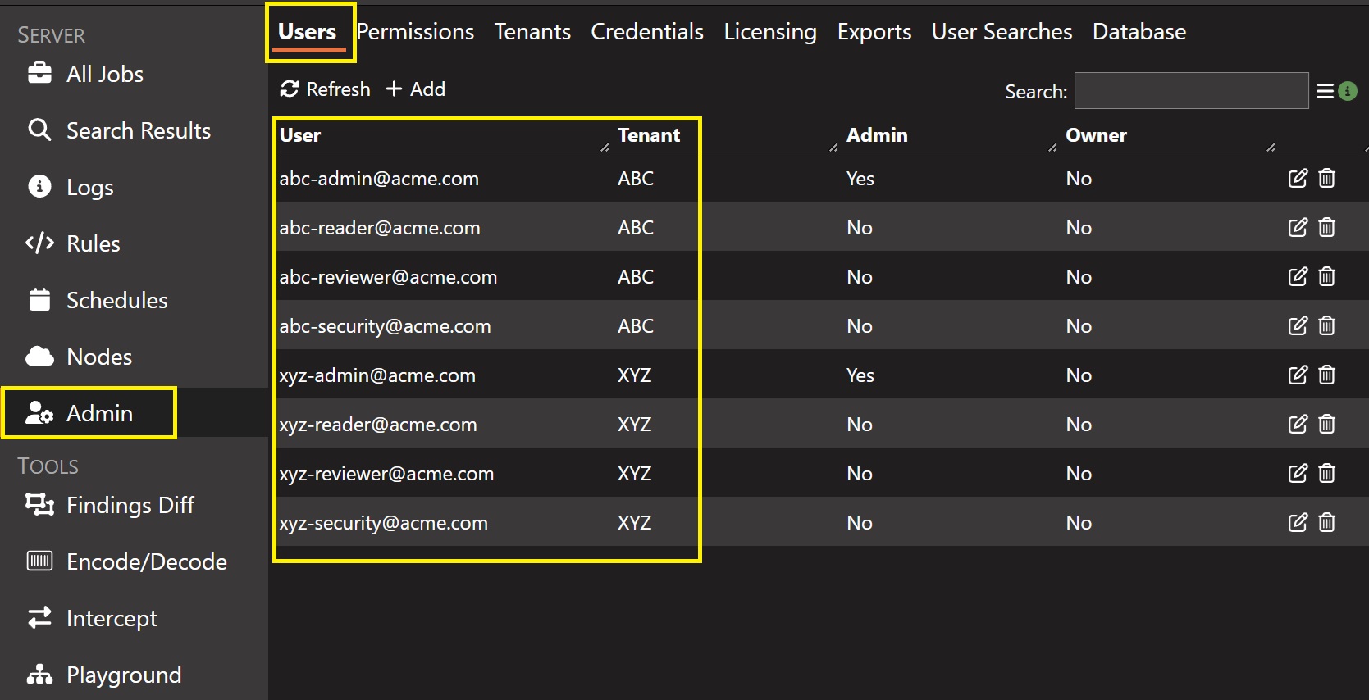Delete the xyz-security@acme.com user
The image size is (1369, 700).
(1326, 522)
